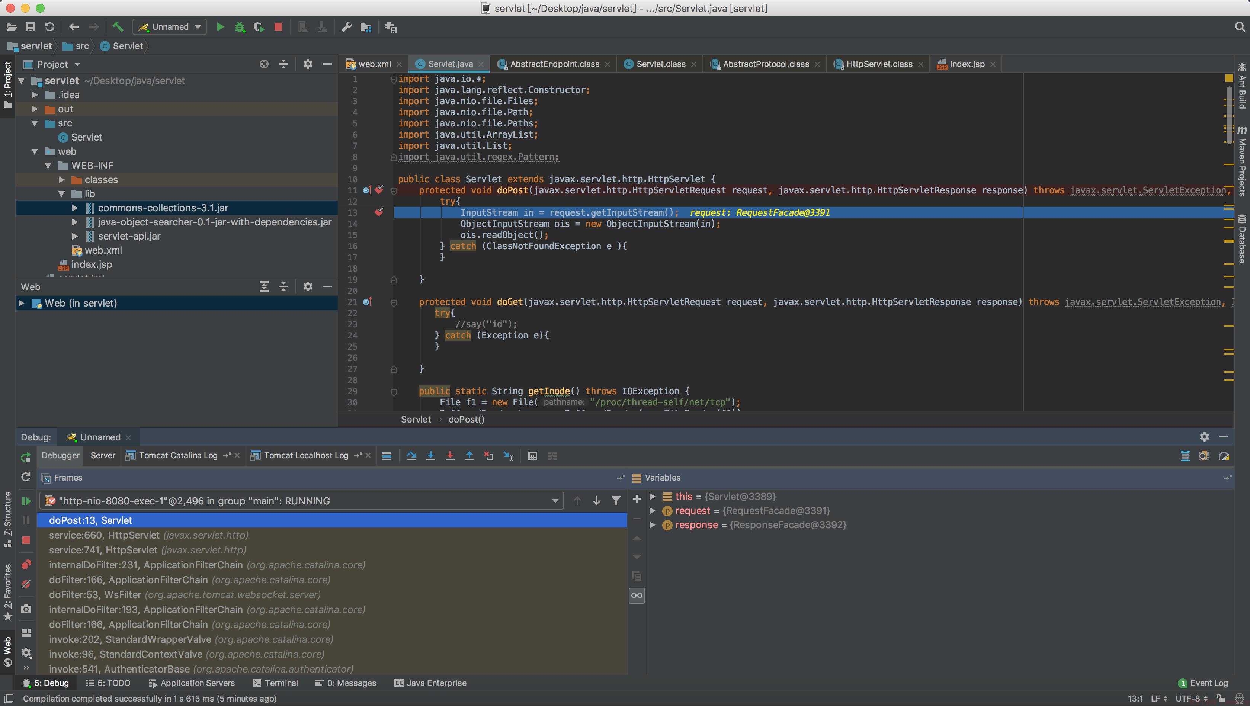
Task: Start debugging with the bug icon
Action: coord(240,27)
